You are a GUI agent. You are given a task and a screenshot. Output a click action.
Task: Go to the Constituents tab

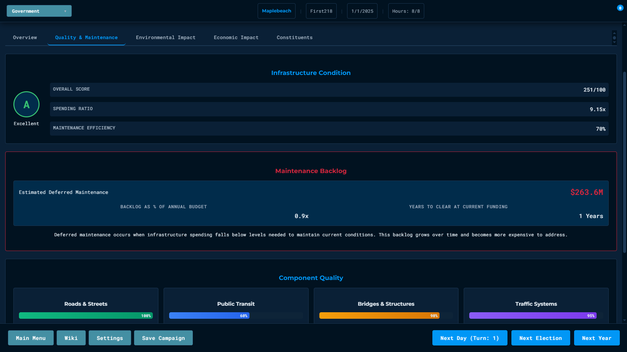click(x=294, y=37)
